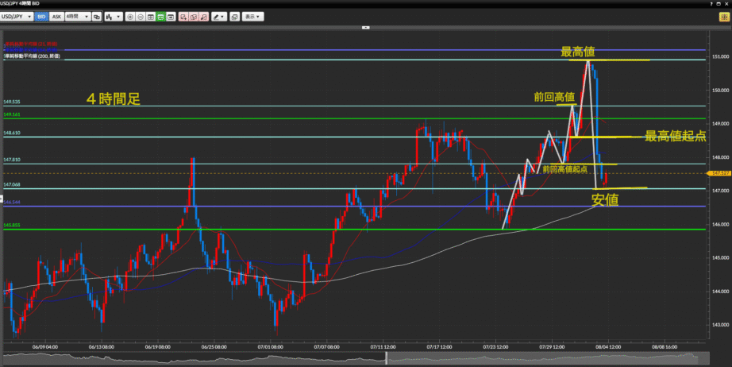
Task: Click the 149.535 horizontal line label
Action: (12, 102)
